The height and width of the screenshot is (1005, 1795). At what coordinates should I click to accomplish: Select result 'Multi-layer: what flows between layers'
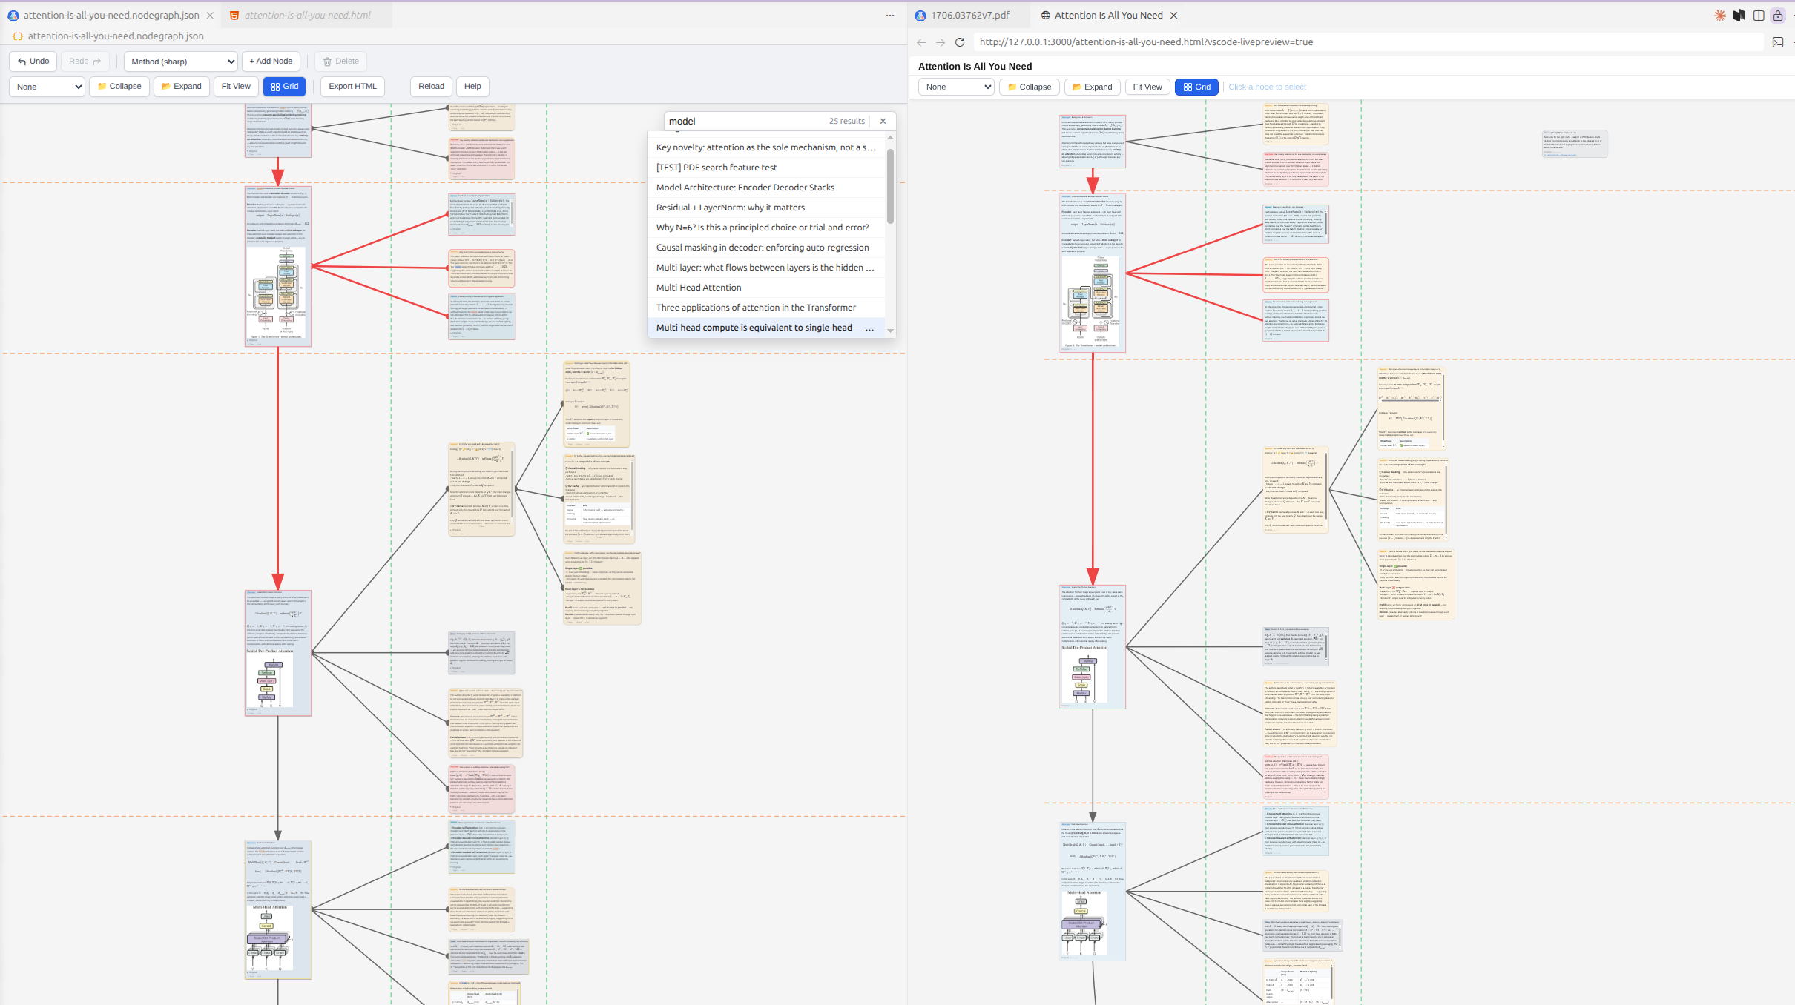pos(766,268)
